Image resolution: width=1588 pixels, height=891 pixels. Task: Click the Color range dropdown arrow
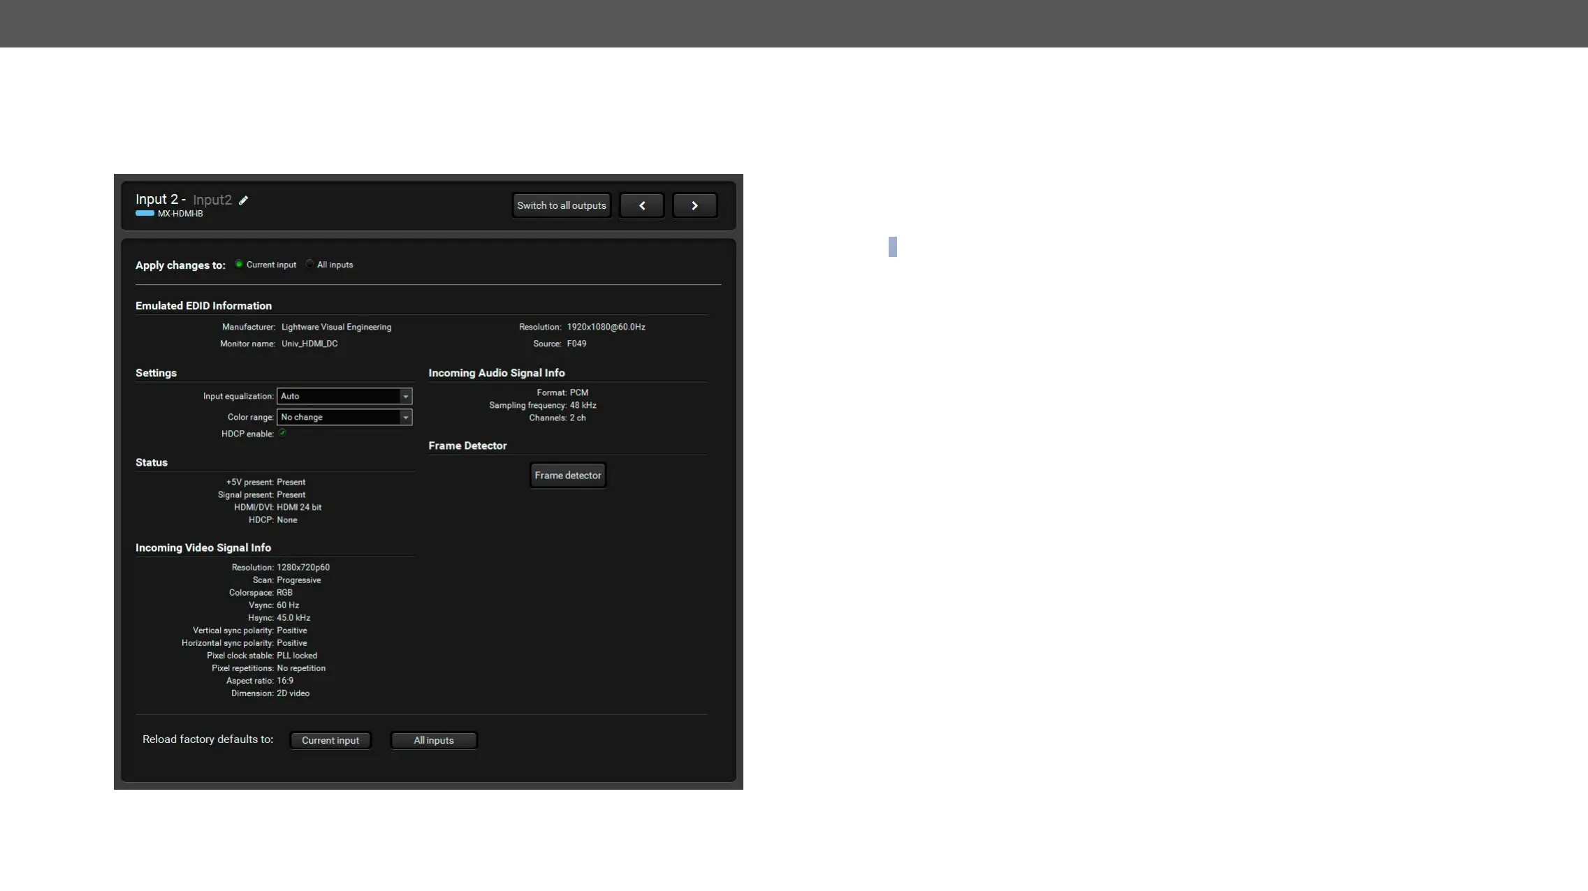click(405, 418)
